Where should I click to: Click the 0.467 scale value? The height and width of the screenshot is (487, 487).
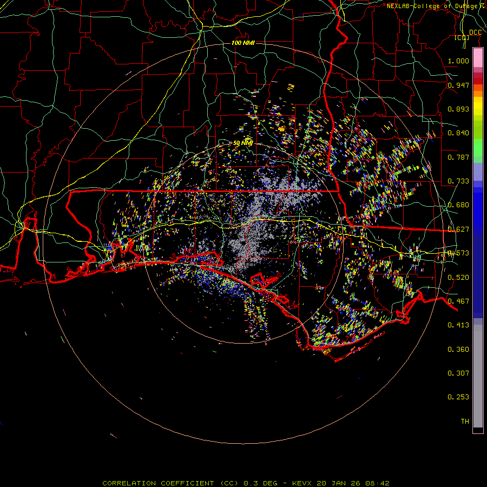point(458,301)
